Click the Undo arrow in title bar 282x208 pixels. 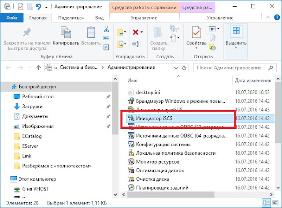coord(38,7)
